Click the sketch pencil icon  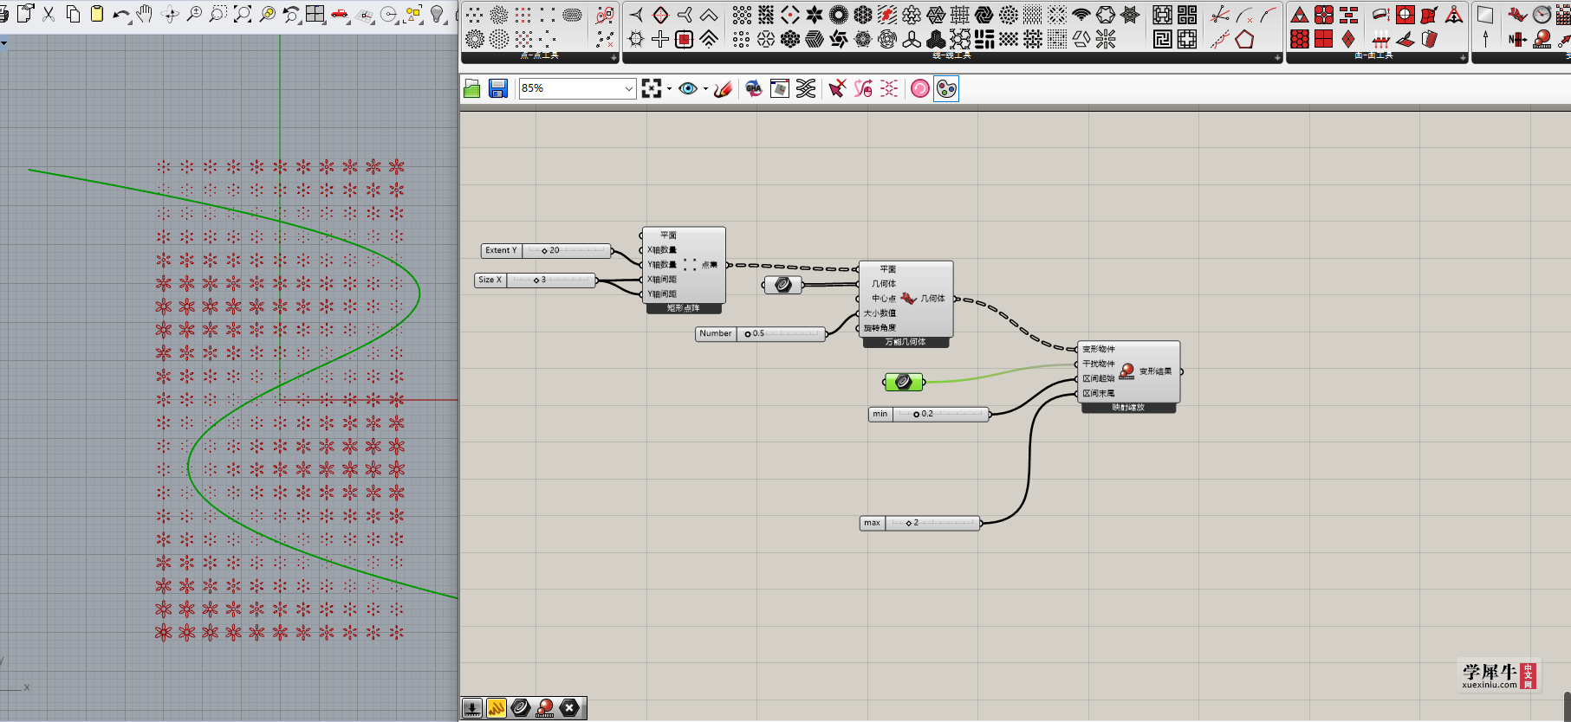click(x=723, y=88)
